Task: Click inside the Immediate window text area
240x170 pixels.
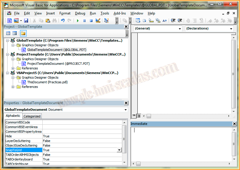Action: pos(180,145)
